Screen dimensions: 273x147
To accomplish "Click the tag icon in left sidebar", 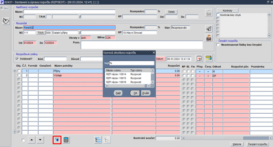I will pos(6,21).
